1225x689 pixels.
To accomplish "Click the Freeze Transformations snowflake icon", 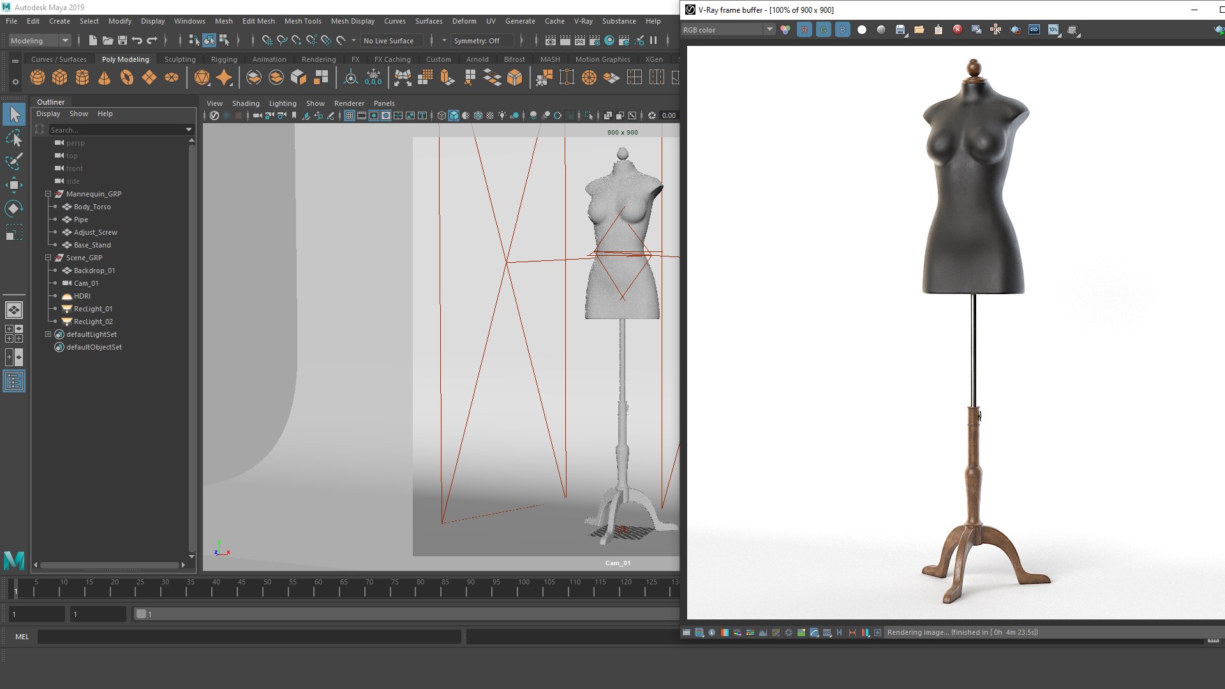I will coord(373,78).
